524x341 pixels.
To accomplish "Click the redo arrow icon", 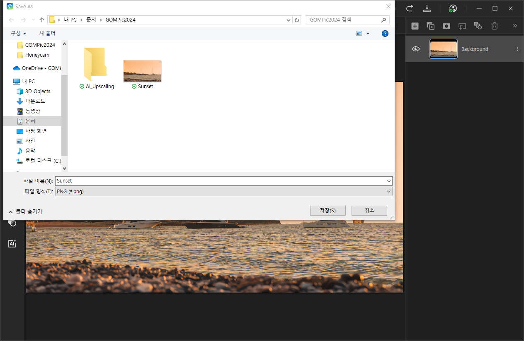I will (410, 8).
